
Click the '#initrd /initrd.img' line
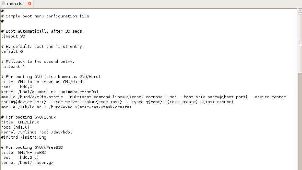click(24, 137)
